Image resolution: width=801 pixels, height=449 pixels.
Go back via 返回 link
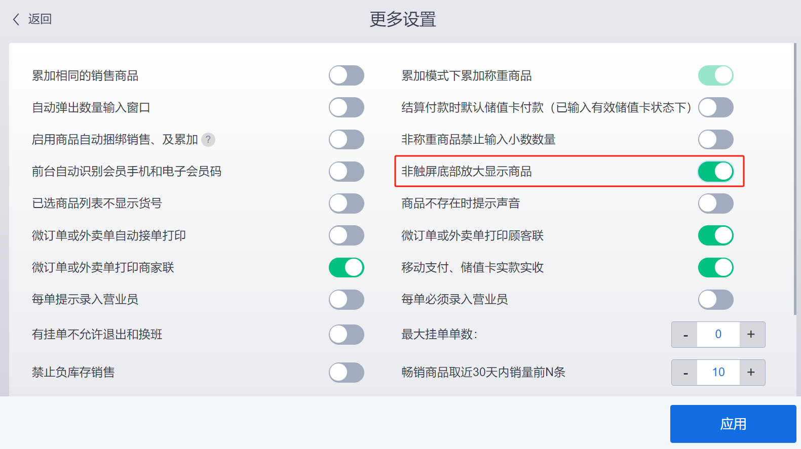tap(32, 19)
